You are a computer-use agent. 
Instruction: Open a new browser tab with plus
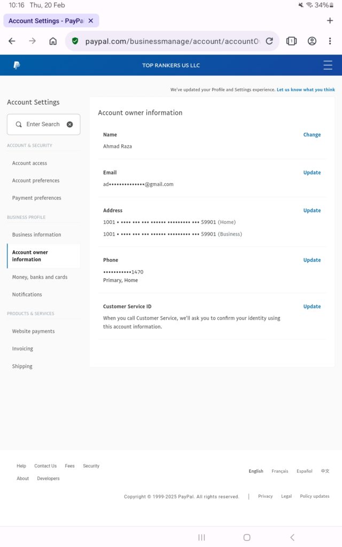330,21
